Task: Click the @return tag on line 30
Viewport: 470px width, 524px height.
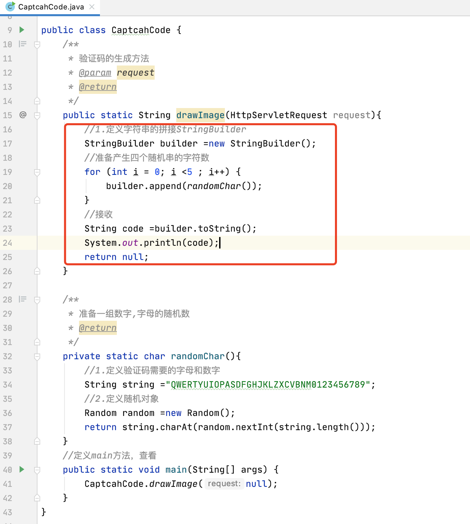Action: 98,328
